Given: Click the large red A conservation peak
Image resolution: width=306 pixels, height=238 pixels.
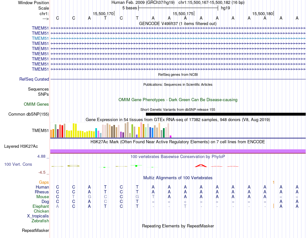Looking at the screenshot, I should 201,166.
